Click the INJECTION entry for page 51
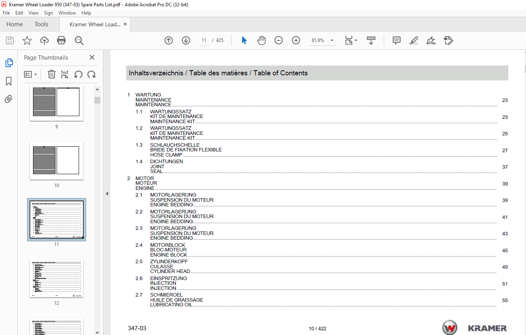The image size is (526, 335). (x=163, y=288)
